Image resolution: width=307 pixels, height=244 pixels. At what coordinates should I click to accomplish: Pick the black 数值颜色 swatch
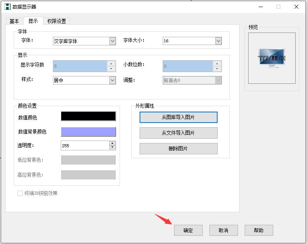point(88,116)
